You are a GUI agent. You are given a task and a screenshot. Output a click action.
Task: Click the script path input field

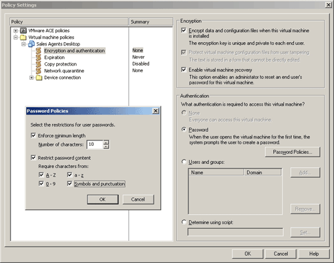pyautogui.click(x=236, y=232)
